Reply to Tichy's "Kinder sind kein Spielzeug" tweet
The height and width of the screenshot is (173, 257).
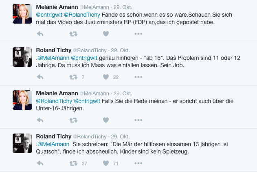click(40, 163)
